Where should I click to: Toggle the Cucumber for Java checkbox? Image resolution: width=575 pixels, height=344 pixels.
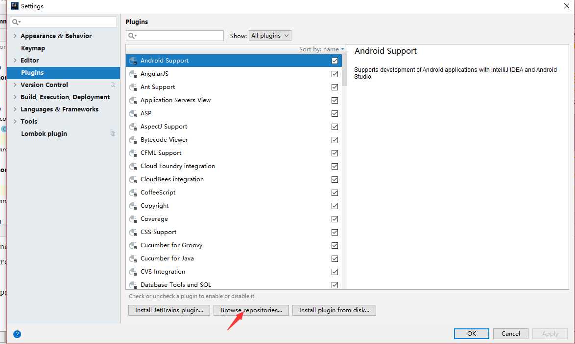pos(335,258)
